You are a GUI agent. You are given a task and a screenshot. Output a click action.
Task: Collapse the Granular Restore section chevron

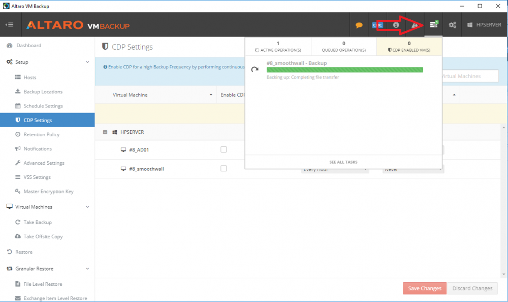click(87, 269)
